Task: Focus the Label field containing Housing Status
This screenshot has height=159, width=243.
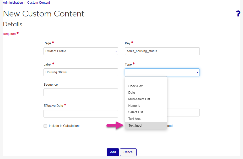Action: [81, 72]
